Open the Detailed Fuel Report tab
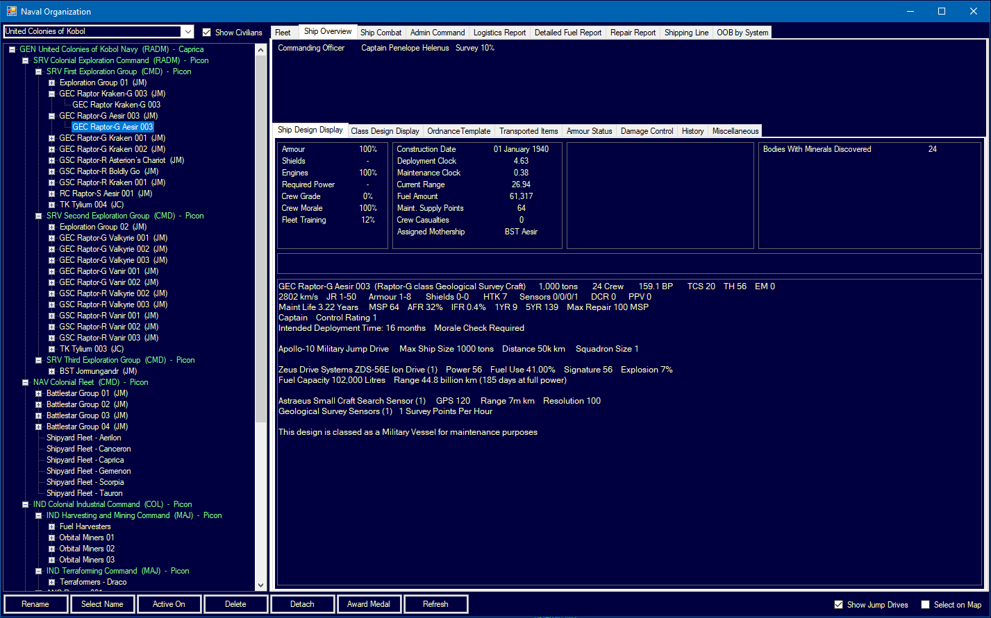991x618 pixels. click(568, 33)
